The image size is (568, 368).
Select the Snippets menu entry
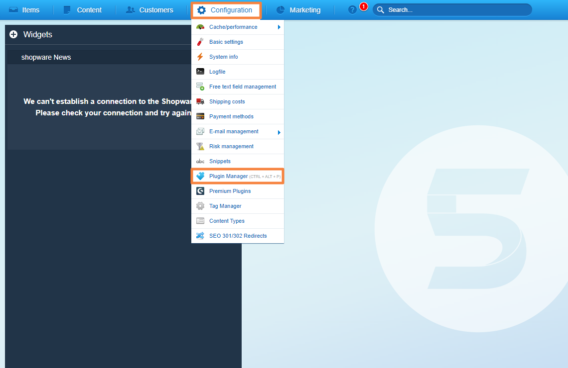[220, 161]
